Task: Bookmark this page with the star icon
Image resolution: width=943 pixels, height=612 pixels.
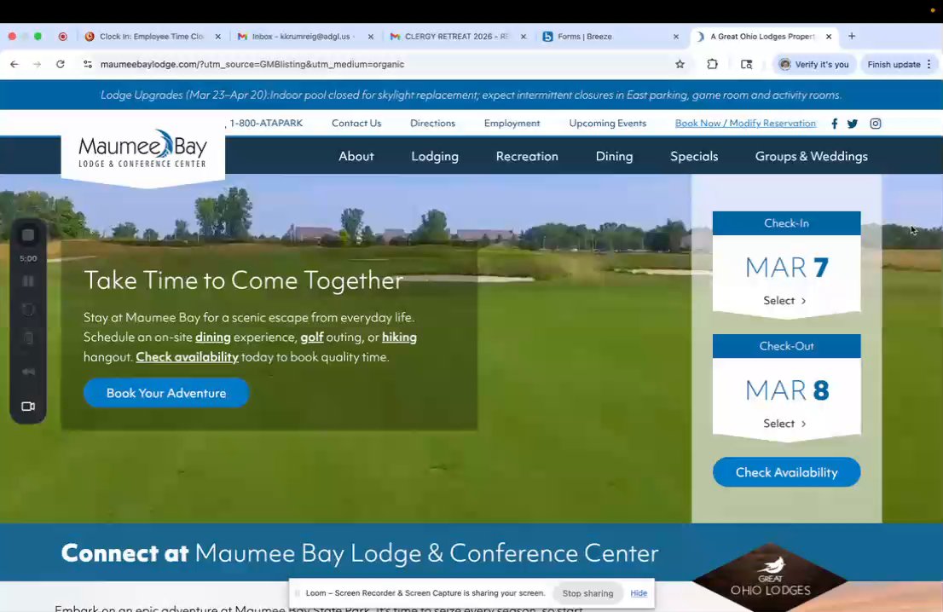Action: 680,64
